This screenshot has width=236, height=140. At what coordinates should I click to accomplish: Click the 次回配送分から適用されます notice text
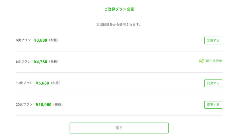tap(118, 25)
